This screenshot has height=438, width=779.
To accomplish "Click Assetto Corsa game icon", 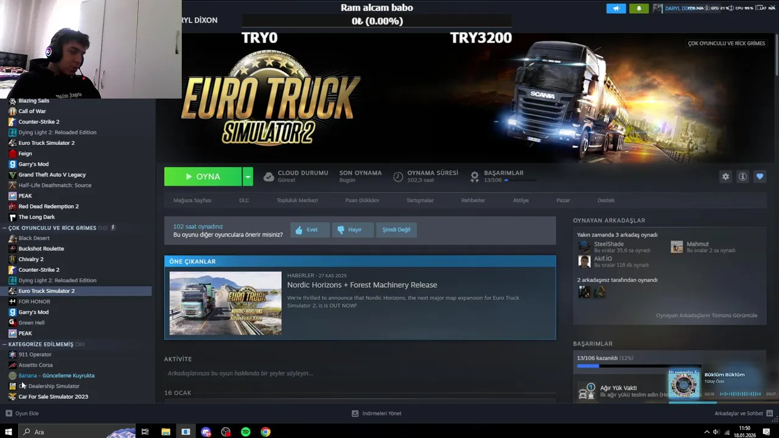I will tap(12, 365).
